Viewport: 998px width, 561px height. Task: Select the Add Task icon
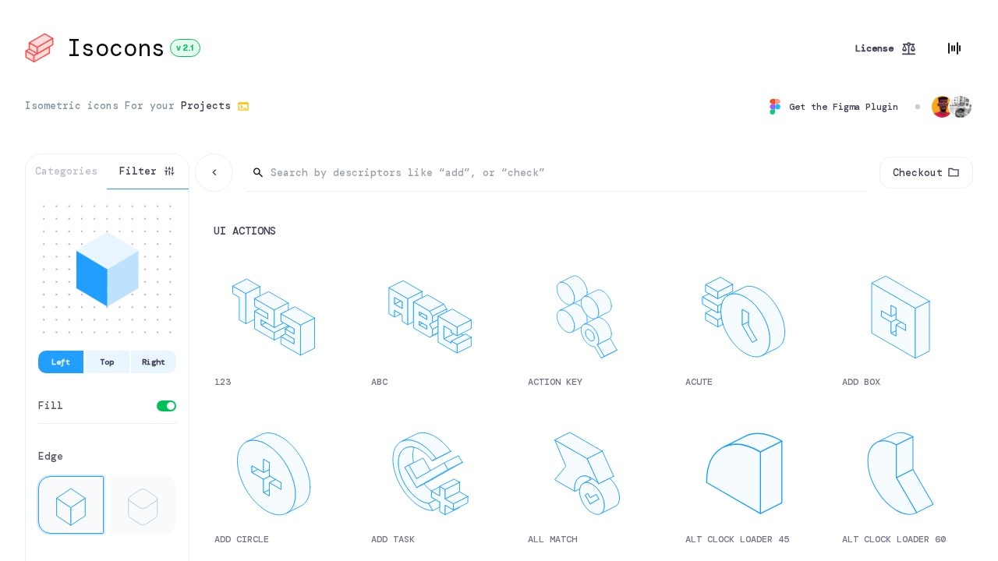430,474
